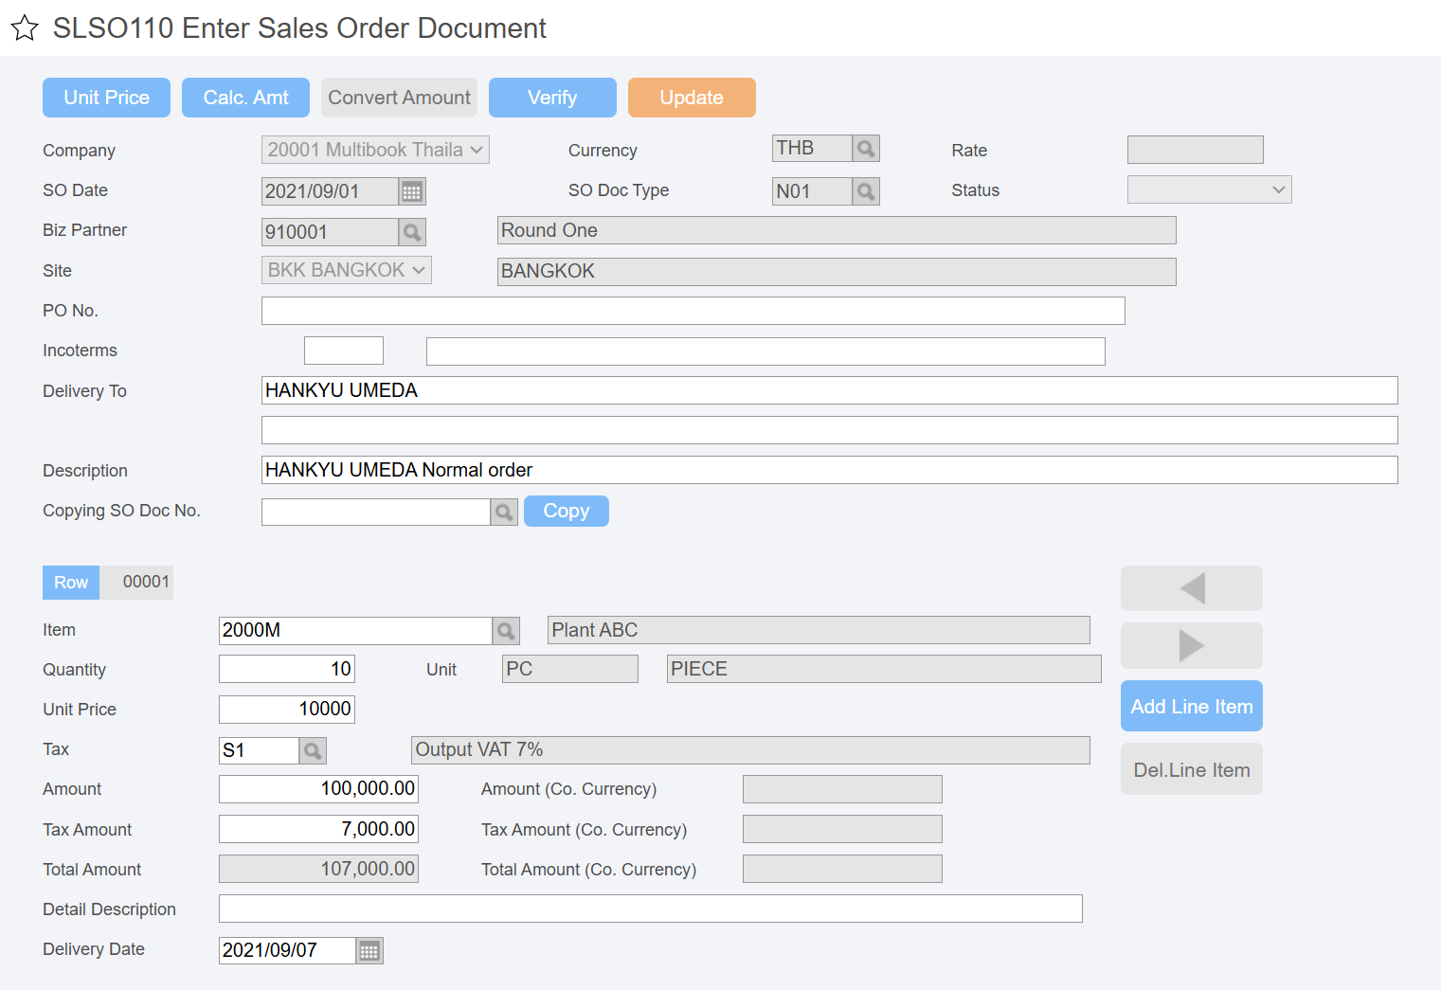This screenshot has width=1441, height=990.
Task: Go to previous line item arrow
Action: click(x=1192, y=588)
